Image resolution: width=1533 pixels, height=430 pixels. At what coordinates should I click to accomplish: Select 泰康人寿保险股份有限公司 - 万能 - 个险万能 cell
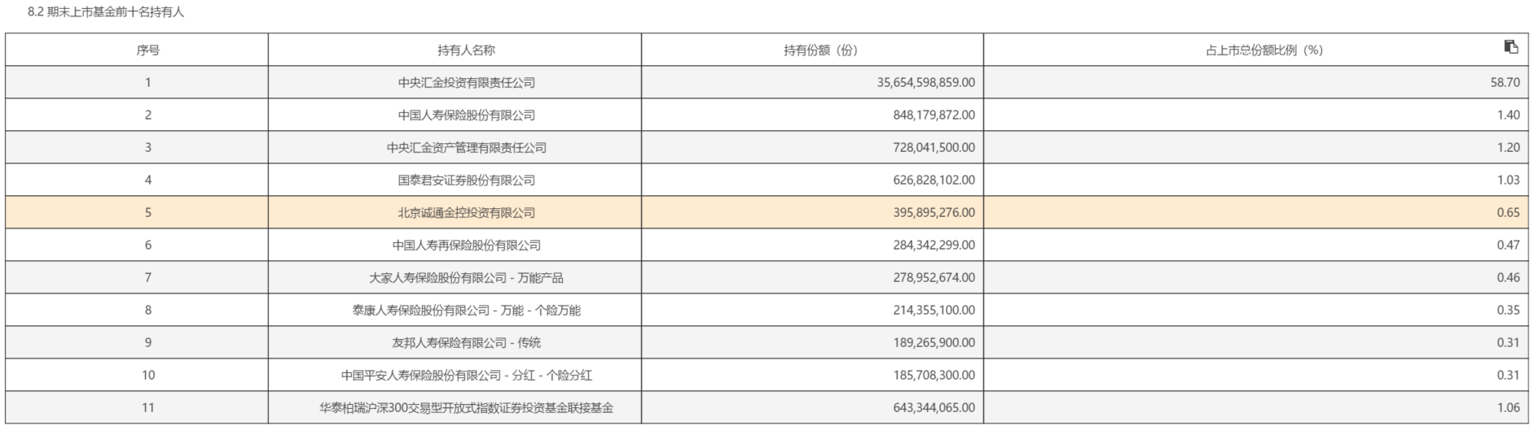[466, 311]
